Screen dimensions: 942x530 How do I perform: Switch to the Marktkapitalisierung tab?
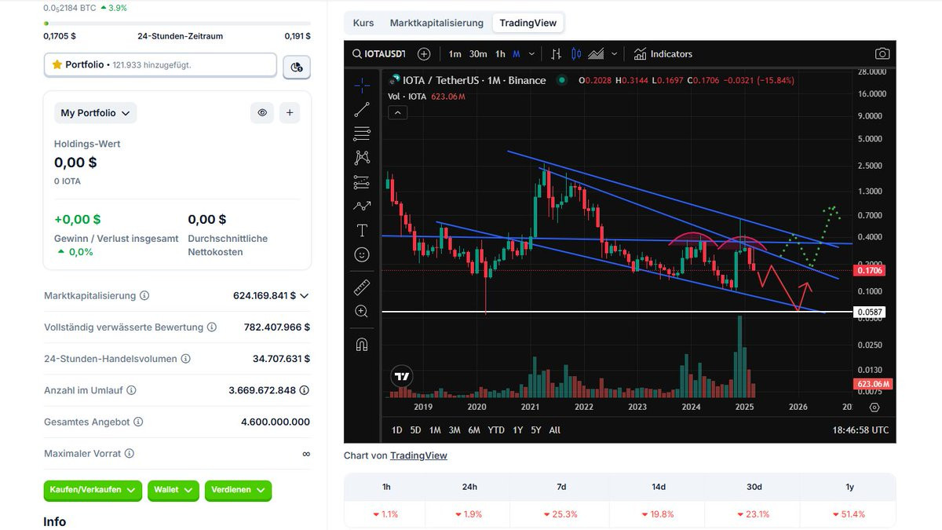point(436,23)
